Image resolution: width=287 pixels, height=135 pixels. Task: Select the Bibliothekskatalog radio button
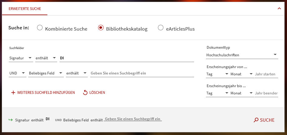[101, 28]
